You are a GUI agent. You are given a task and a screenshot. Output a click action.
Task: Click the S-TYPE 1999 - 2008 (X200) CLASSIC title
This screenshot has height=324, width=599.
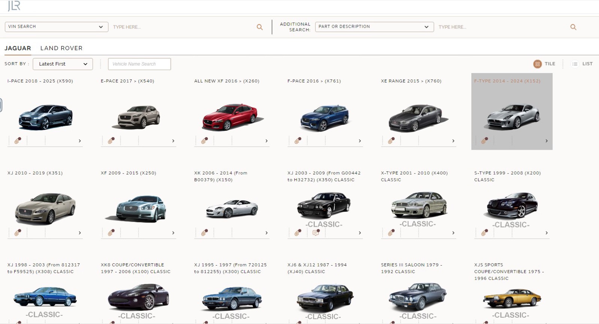coord(507,176)
